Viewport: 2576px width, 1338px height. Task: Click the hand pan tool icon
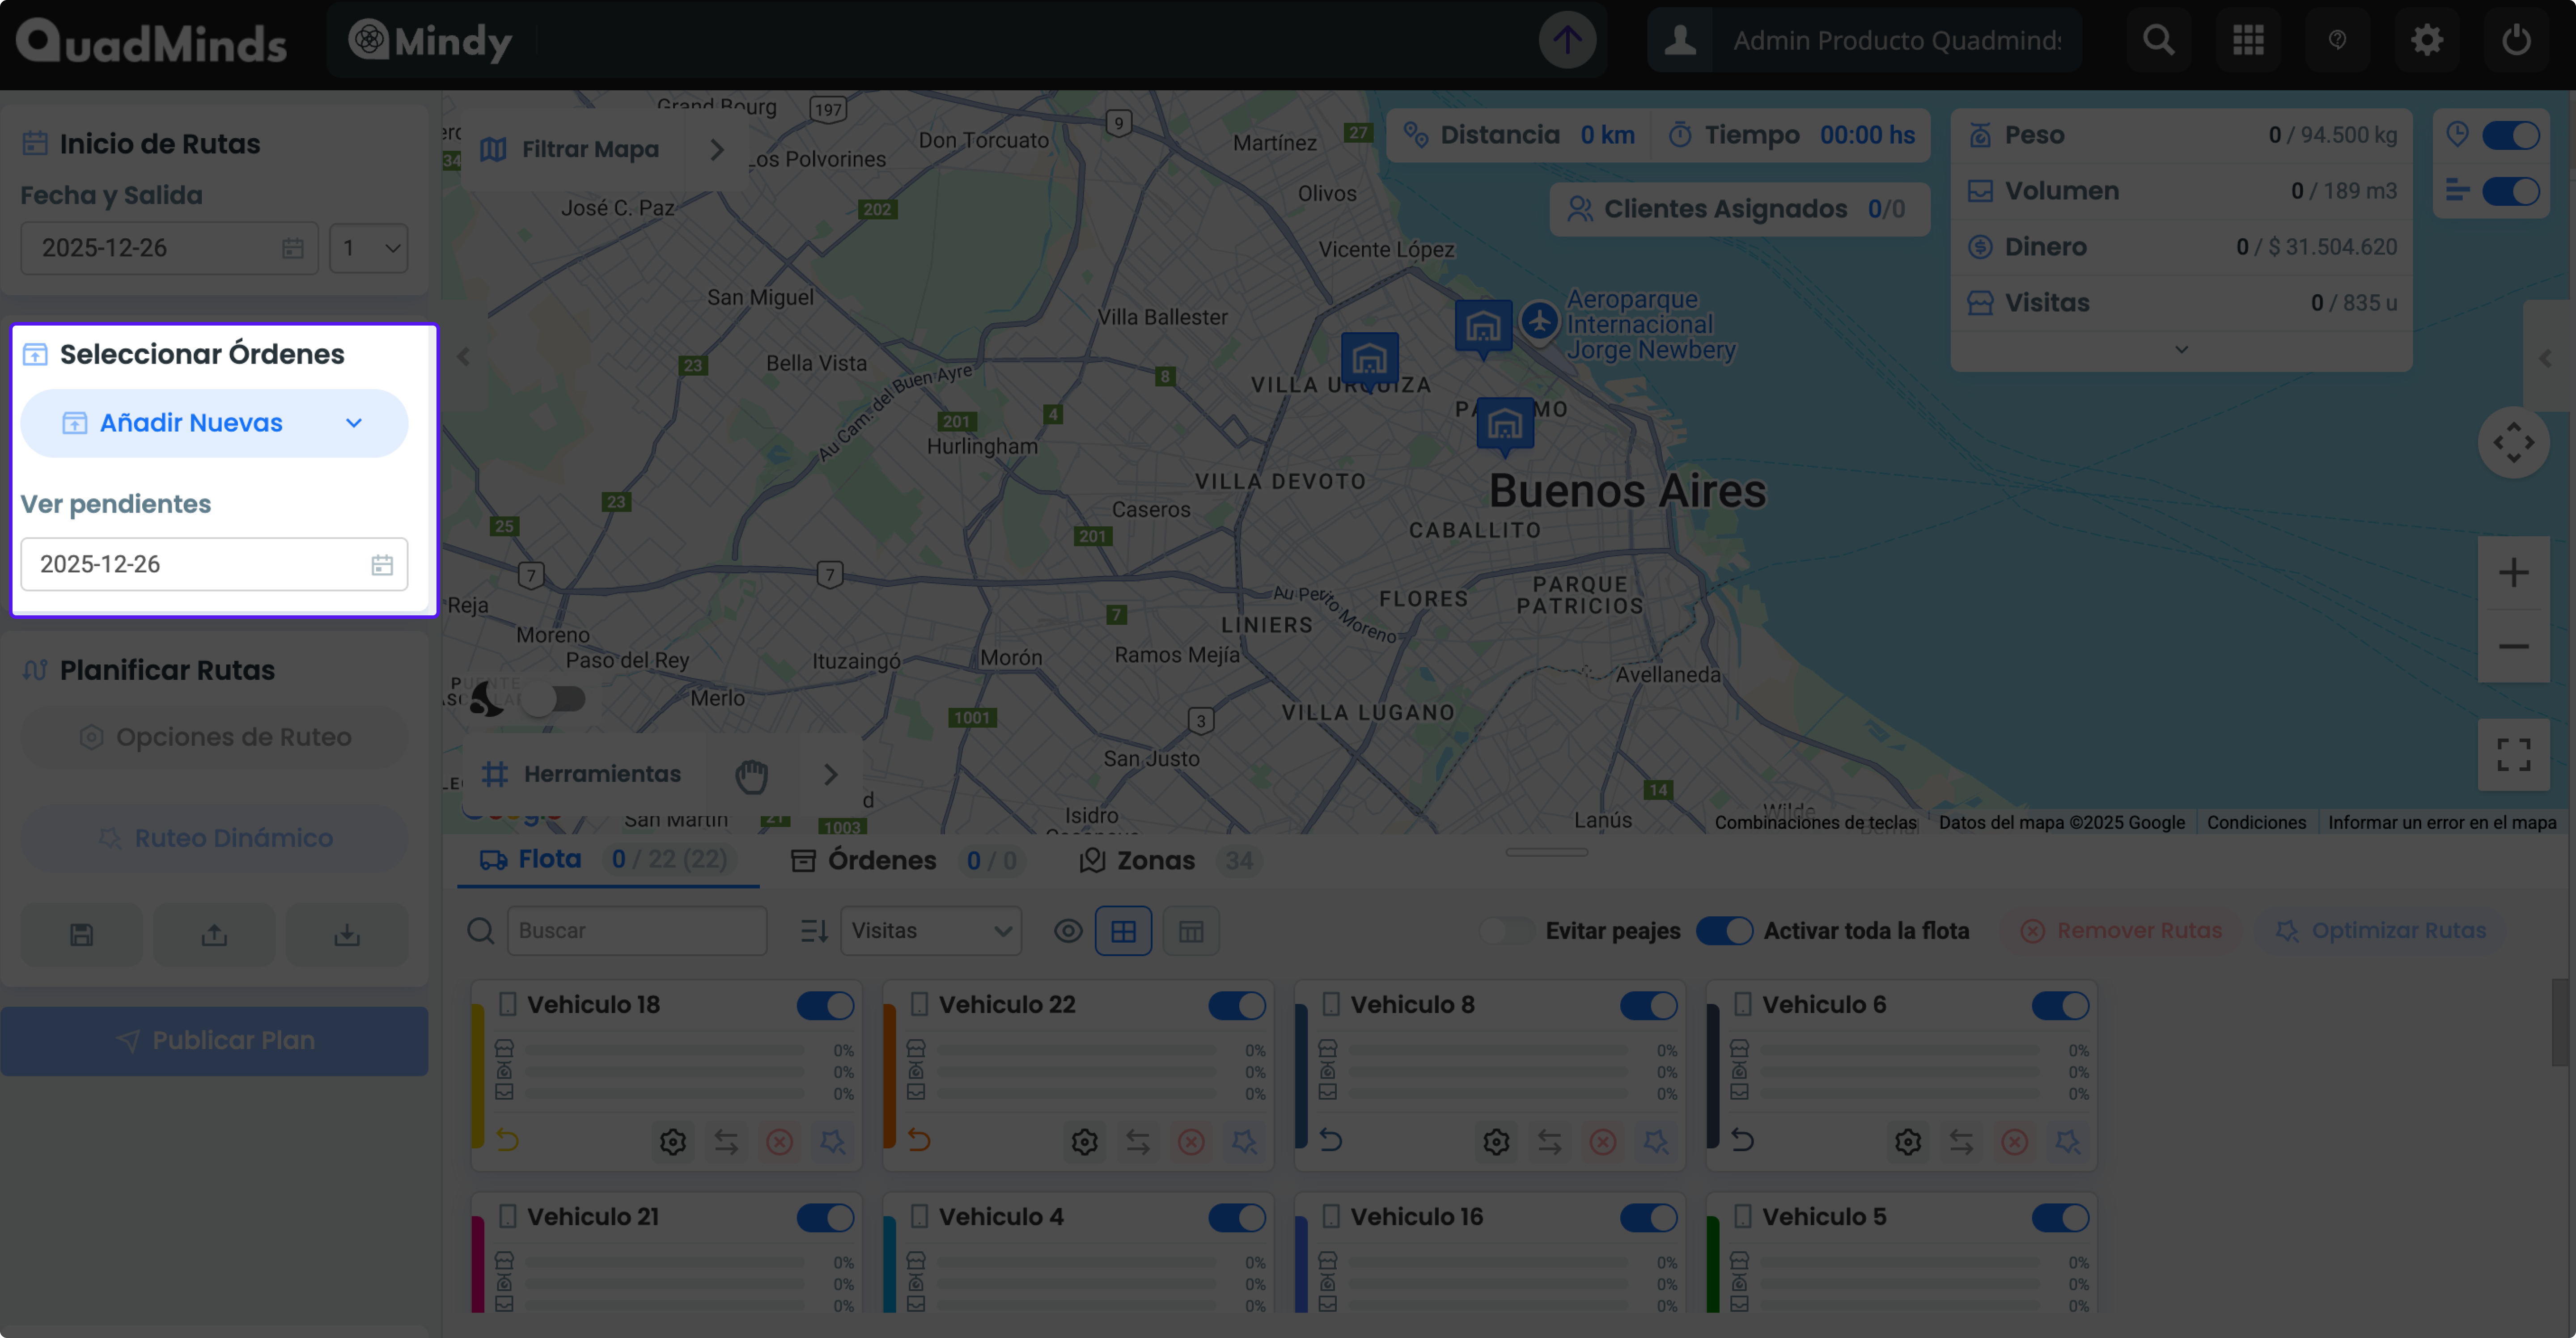click(751, 775)
